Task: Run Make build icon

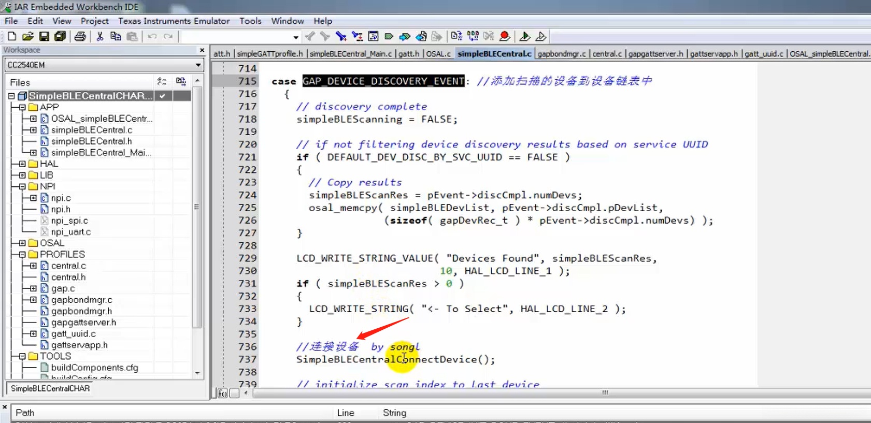Action: point(473,36)
